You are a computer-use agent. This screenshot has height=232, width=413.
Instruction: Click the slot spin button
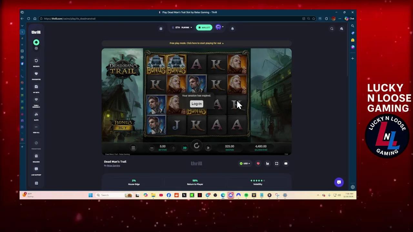tap(196, 146)
